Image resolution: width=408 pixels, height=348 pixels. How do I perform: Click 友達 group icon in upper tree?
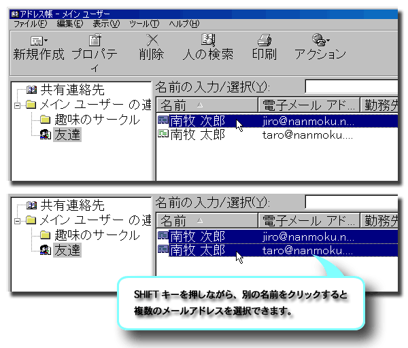click(x=46, y=134)
